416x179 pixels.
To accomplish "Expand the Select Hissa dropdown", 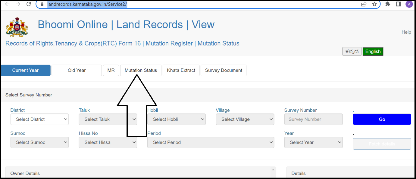I will (x=108, y=142).
